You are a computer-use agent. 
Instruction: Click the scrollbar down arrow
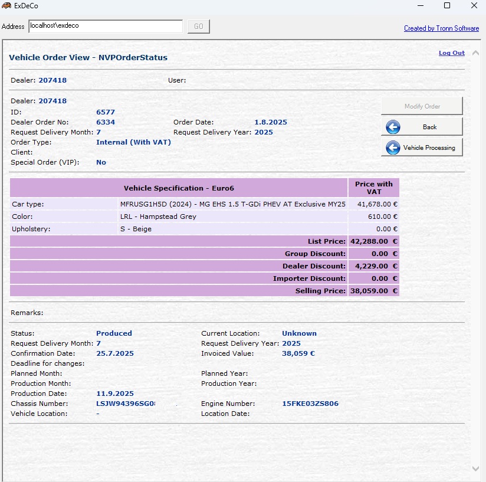tap(476, 468)
